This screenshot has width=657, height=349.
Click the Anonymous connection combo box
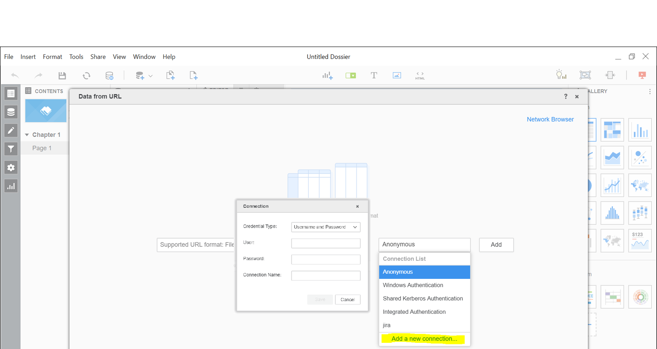425,245
